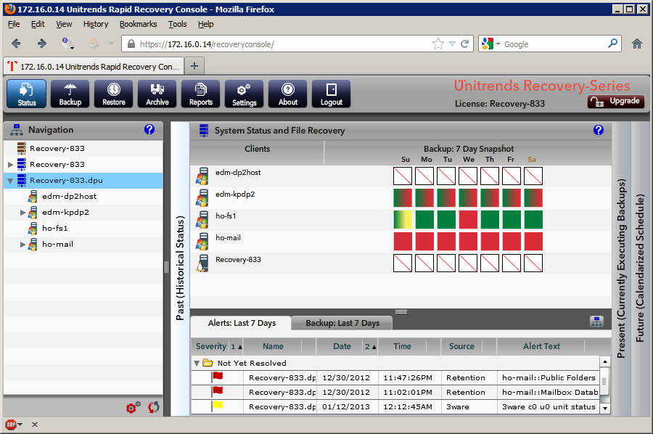Image resolution: width=653 pixels, height=434 pixels.
Task: Expand the second Recovery-833 tree node
Action: tap(11, 165)
